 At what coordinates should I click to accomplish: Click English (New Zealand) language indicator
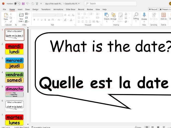[x=22, y=127]
